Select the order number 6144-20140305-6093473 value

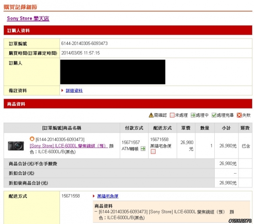tap(85, 43)
